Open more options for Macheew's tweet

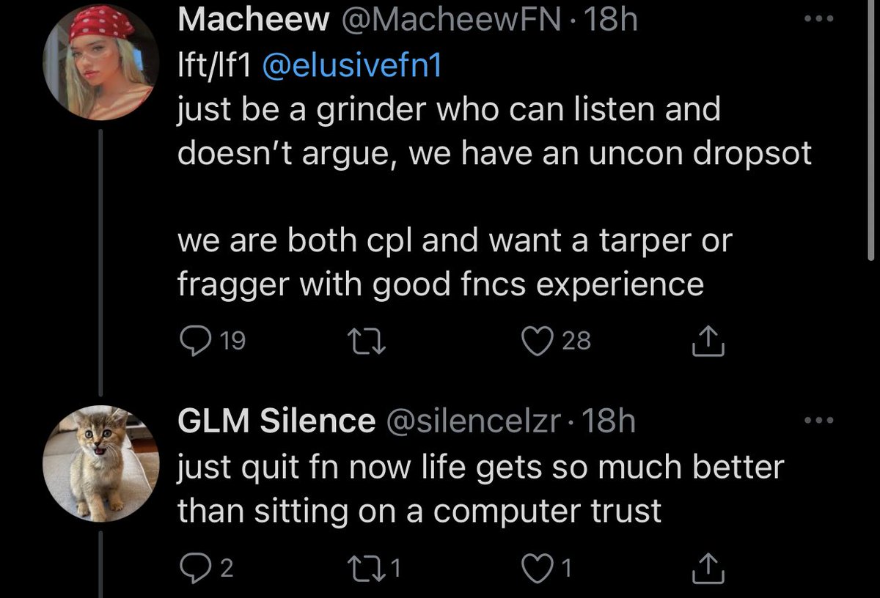pos(820,20)
